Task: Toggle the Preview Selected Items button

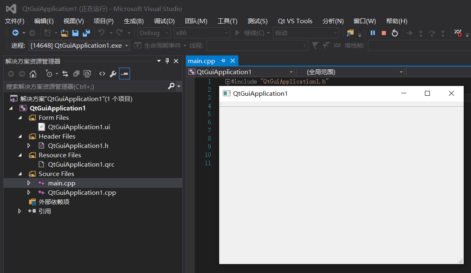Action: pos(124,74)
